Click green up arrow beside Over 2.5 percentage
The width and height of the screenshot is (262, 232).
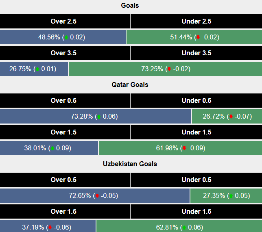point(66,37)
